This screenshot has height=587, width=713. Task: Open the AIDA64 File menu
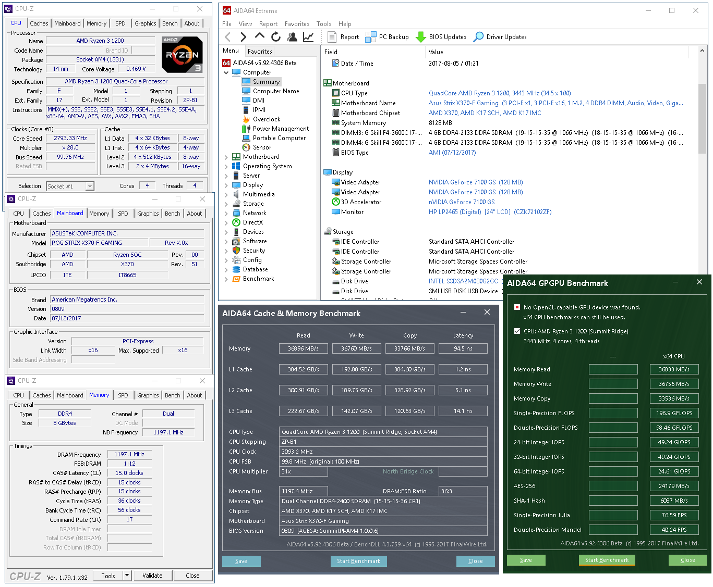[226, 24]
